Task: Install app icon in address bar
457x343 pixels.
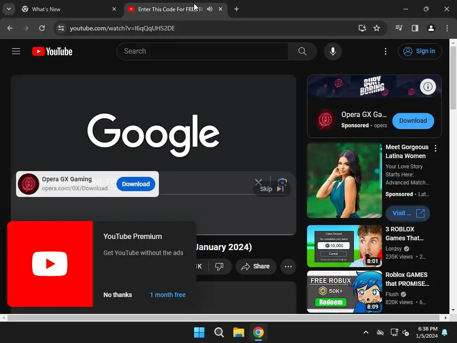Action: tap(362, 28)
